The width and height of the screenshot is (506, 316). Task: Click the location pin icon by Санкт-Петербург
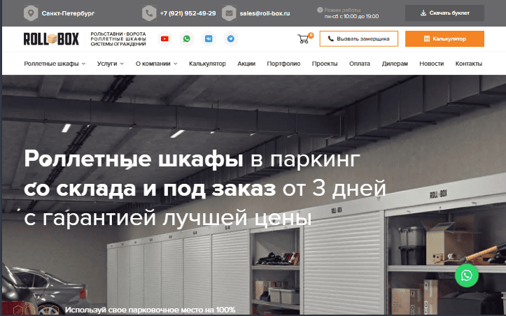(31, 13)
